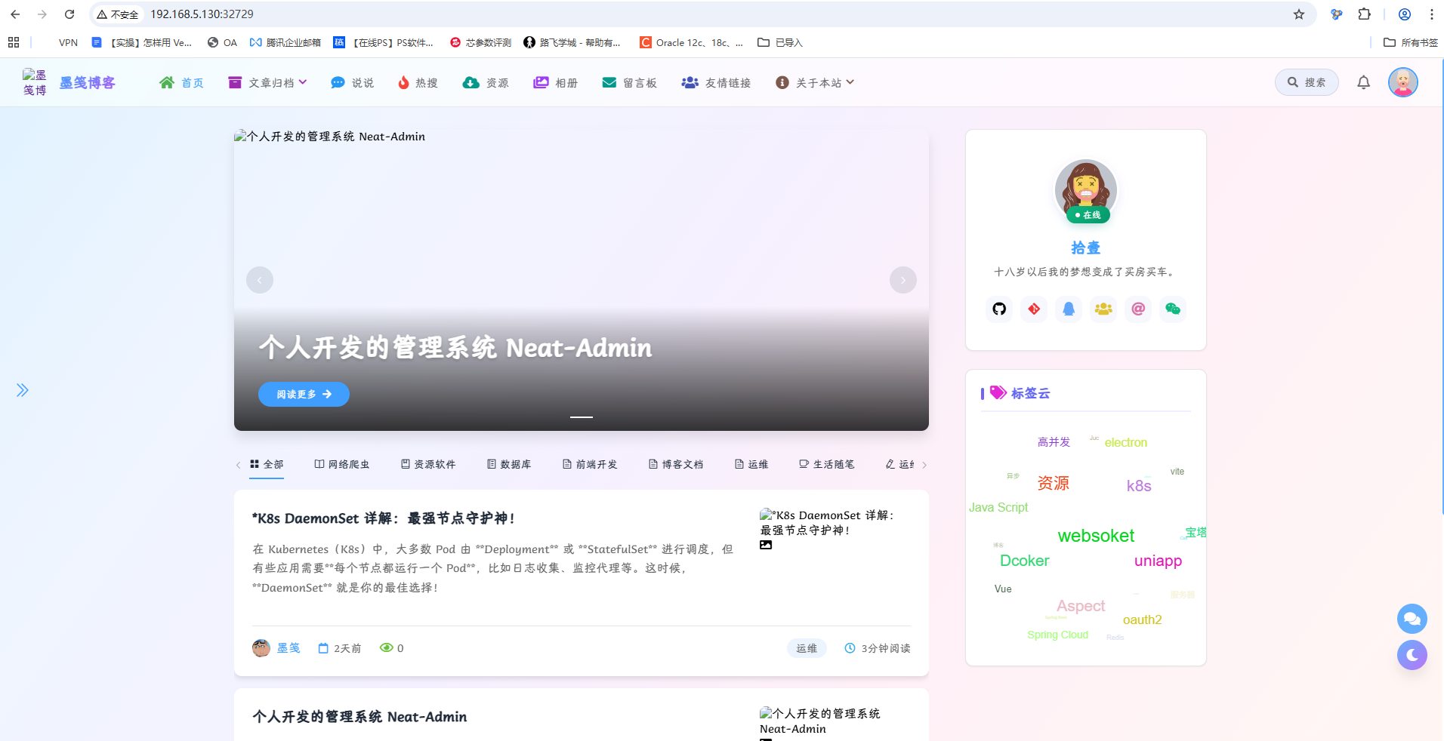The image size is (1444, 741).
Task: Open the email (@) contact icon
Action: point(1137,309)
